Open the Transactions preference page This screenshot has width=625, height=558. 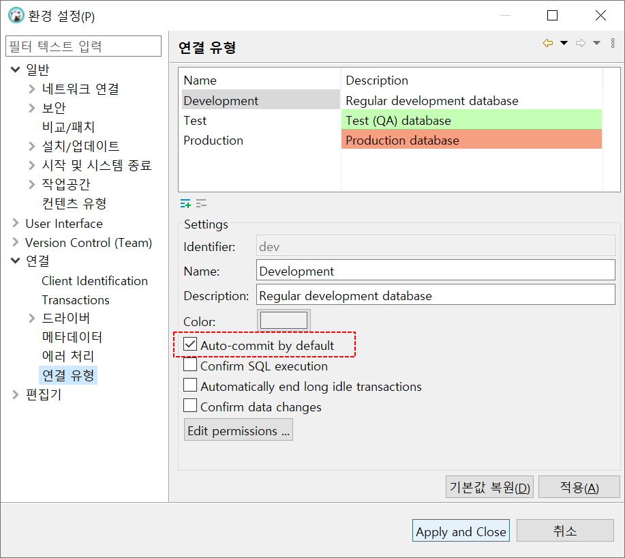[76, 300]
